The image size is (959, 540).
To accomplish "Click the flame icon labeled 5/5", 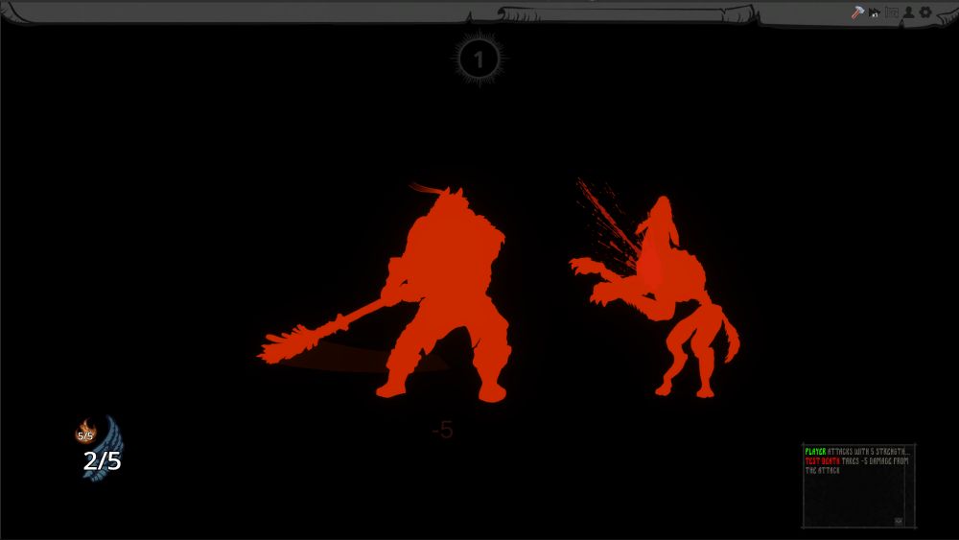I will [85, 432].
